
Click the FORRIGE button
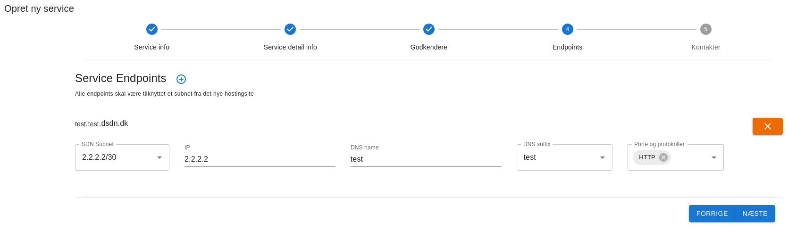(712, 214)
